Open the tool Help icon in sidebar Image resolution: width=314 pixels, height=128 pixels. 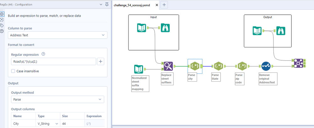coord(2,31)
